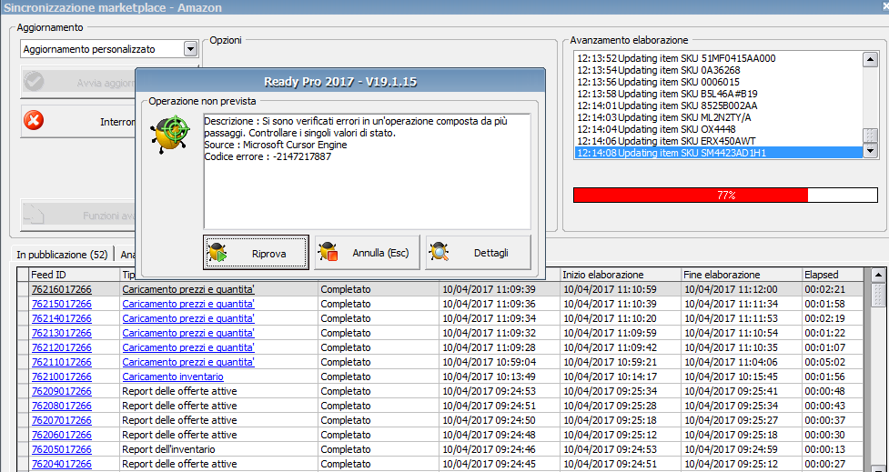Click Annulla (Esc) button

point(367,253)
